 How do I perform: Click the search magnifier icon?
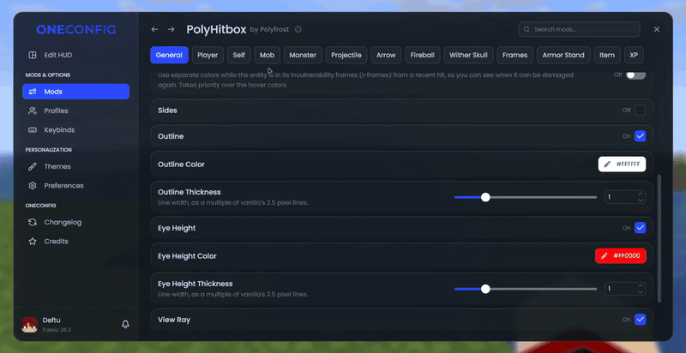(527, 30)
